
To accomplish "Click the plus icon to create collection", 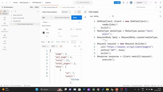I will click(11, 11).
